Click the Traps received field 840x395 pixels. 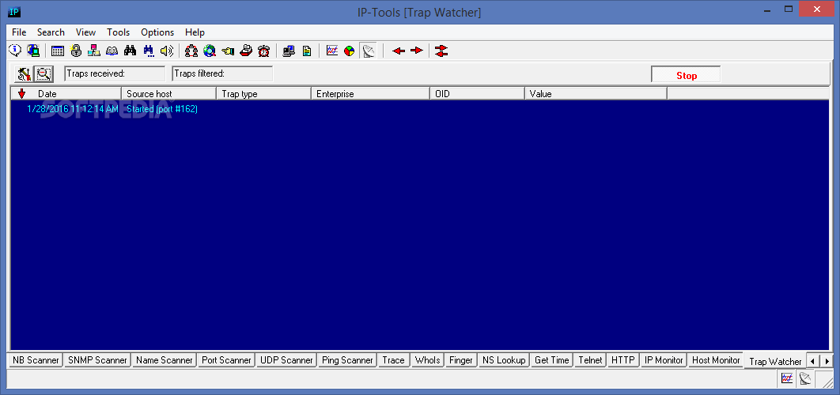click(115, 73)
